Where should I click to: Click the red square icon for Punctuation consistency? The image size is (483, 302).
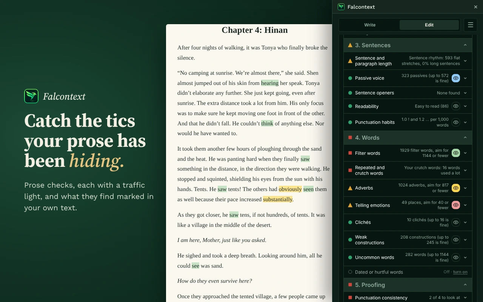[350, 297]
